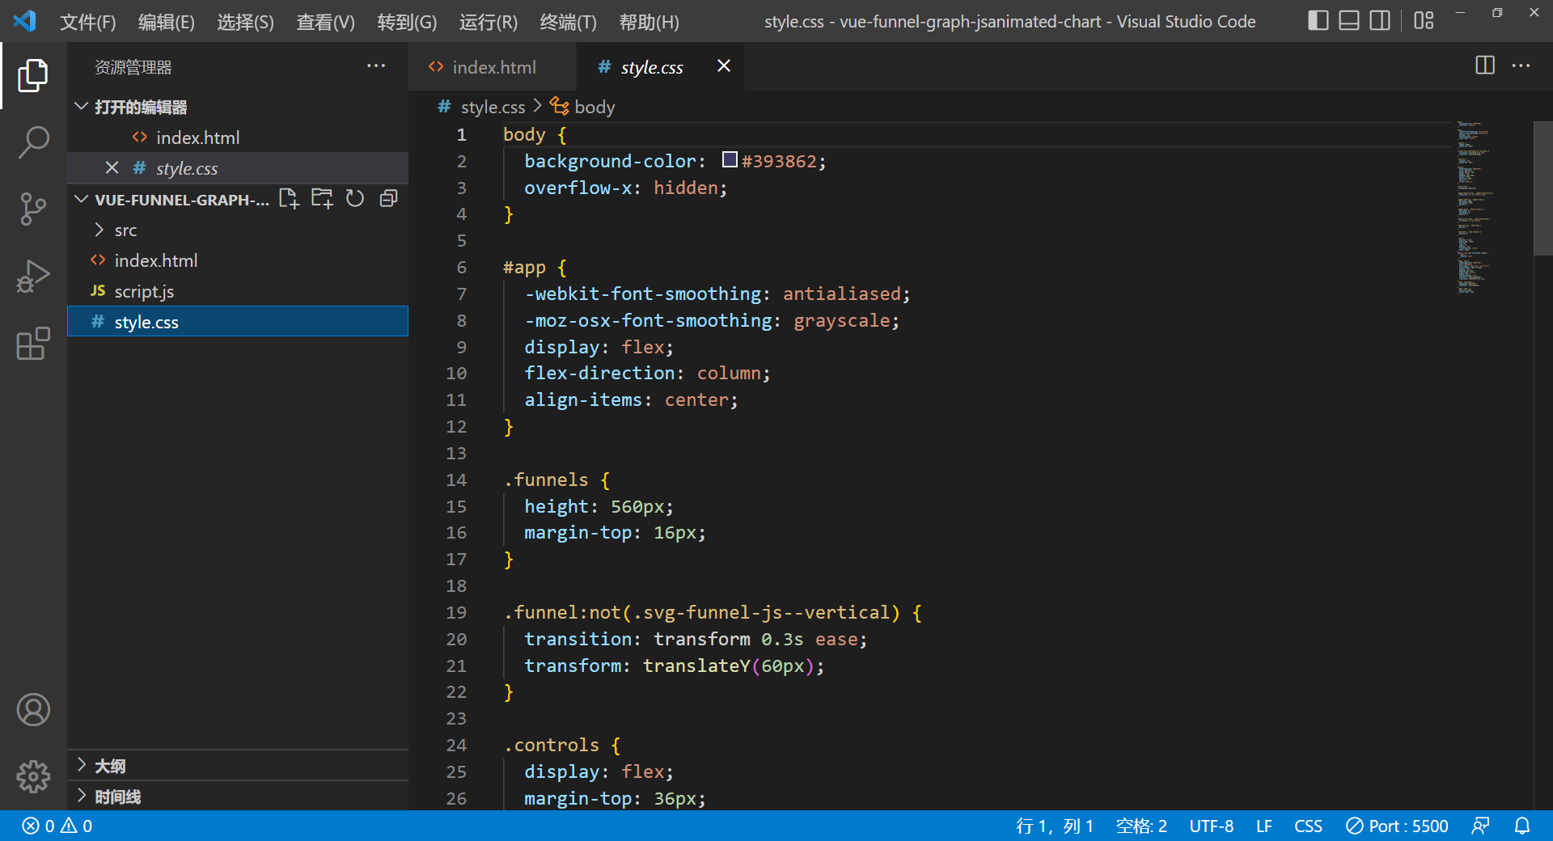The width and height of the screenshot is (1553, 841).
Task: Open the Run and Debug view
Action: 33,276
